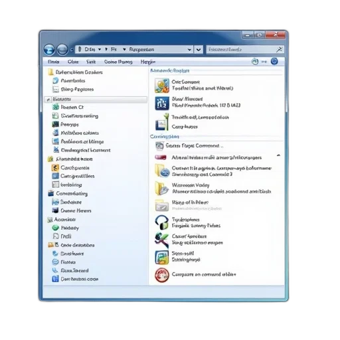
Task: Open the first item with yellow and orange icon
Action: tap(162, 86)
